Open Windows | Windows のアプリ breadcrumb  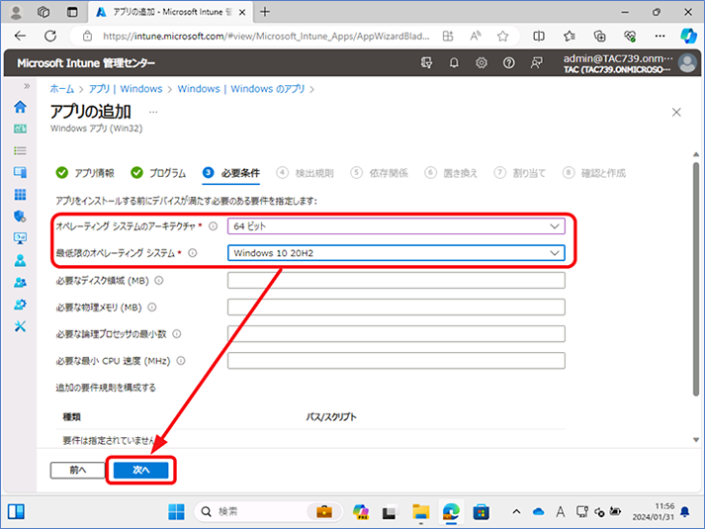point(241,89)
